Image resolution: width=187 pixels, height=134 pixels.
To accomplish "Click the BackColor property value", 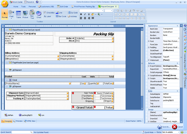I will [171, 29].
